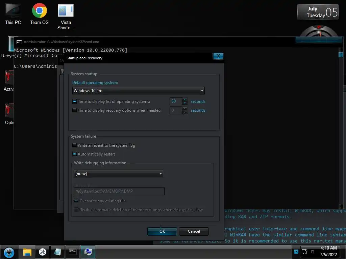Toggle Time to display list of operating systems
This screenshot has height=259, width=346.
[x=74, y=102]
